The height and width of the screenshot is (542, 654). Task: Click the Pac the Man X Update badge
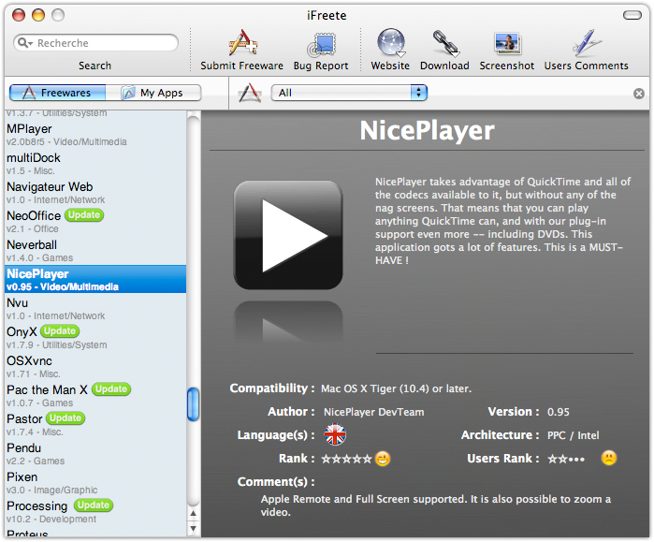(x=111, y=389)
